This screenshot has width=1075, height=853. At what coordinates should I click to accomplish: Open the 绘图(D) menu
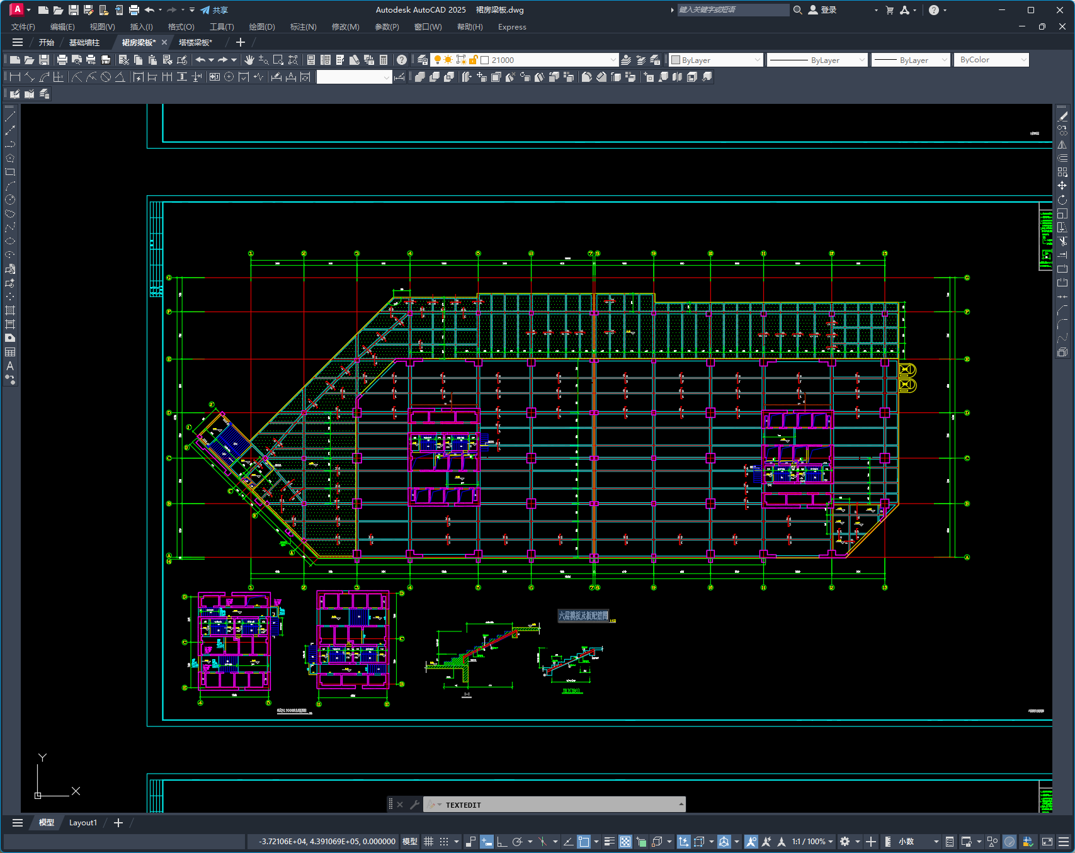pos(261,27)
